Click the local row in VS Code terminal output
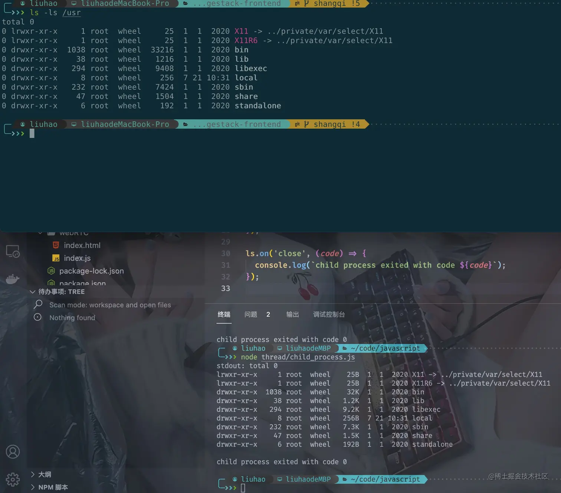 click(325, 418)
